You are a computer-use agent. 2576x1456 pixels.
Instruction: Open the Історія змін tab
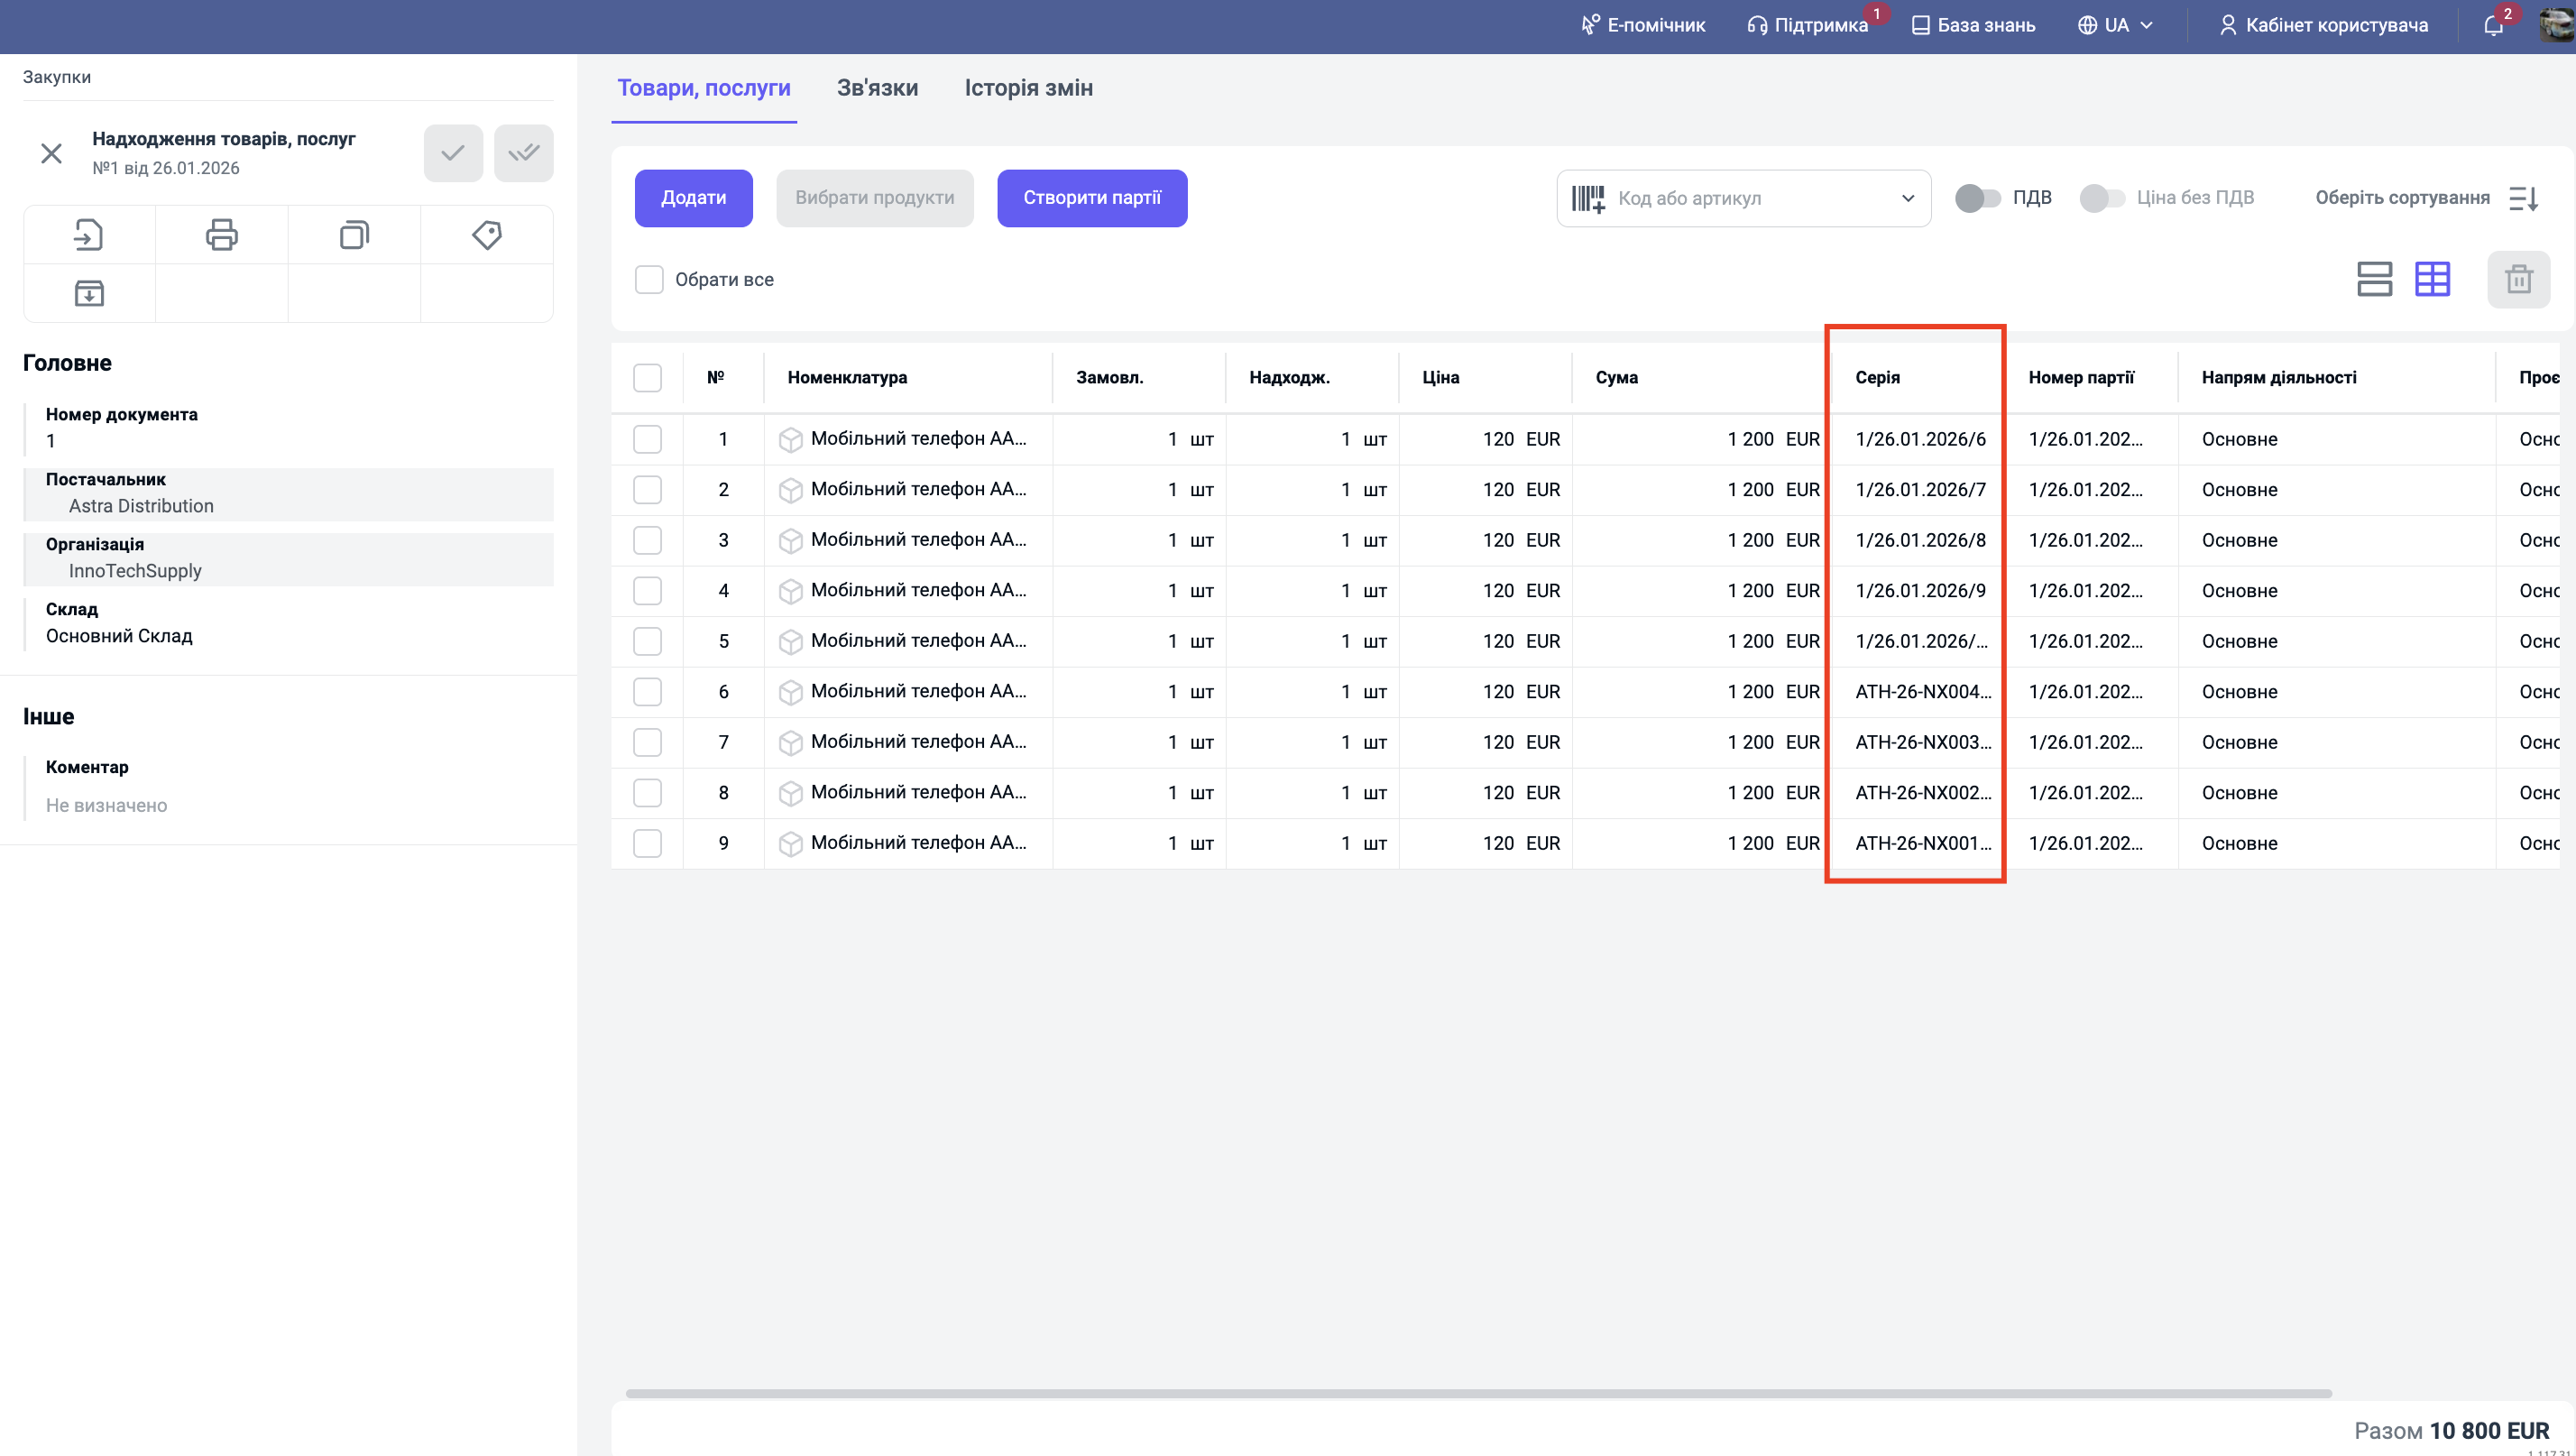pos(1028,88)
